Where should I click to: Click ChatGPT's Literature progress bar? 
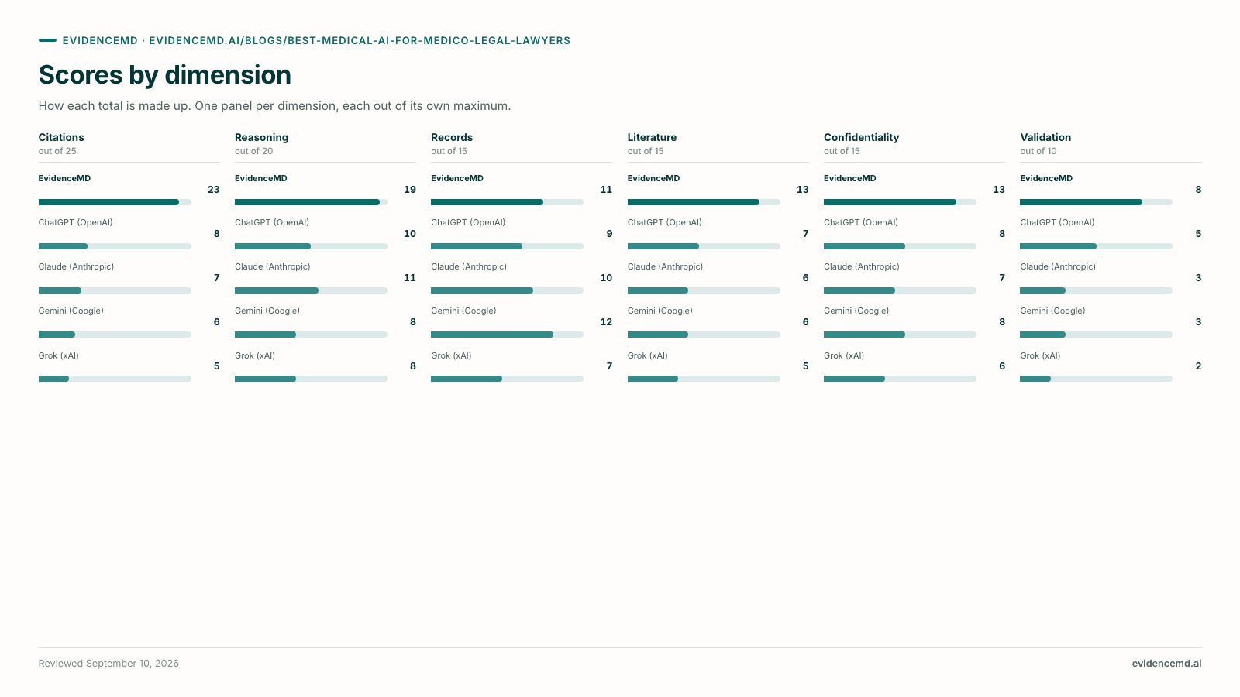click(x=704, y=246)
